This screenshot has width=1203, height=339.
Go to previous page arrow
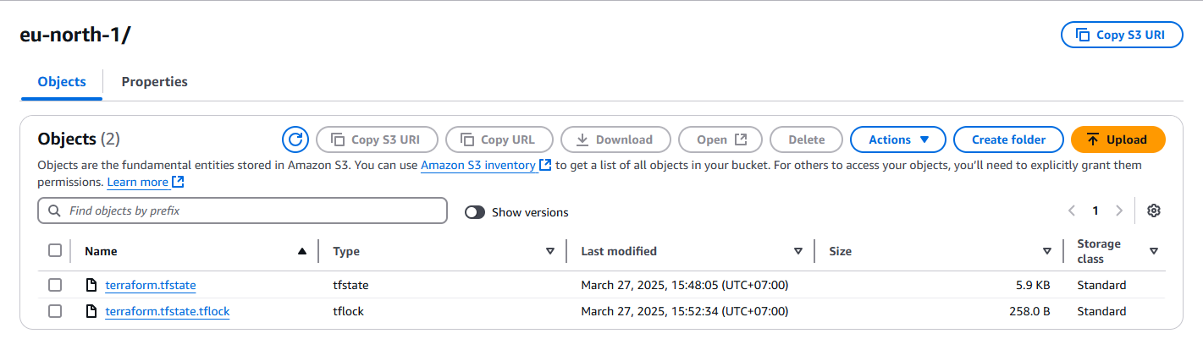1072,211
